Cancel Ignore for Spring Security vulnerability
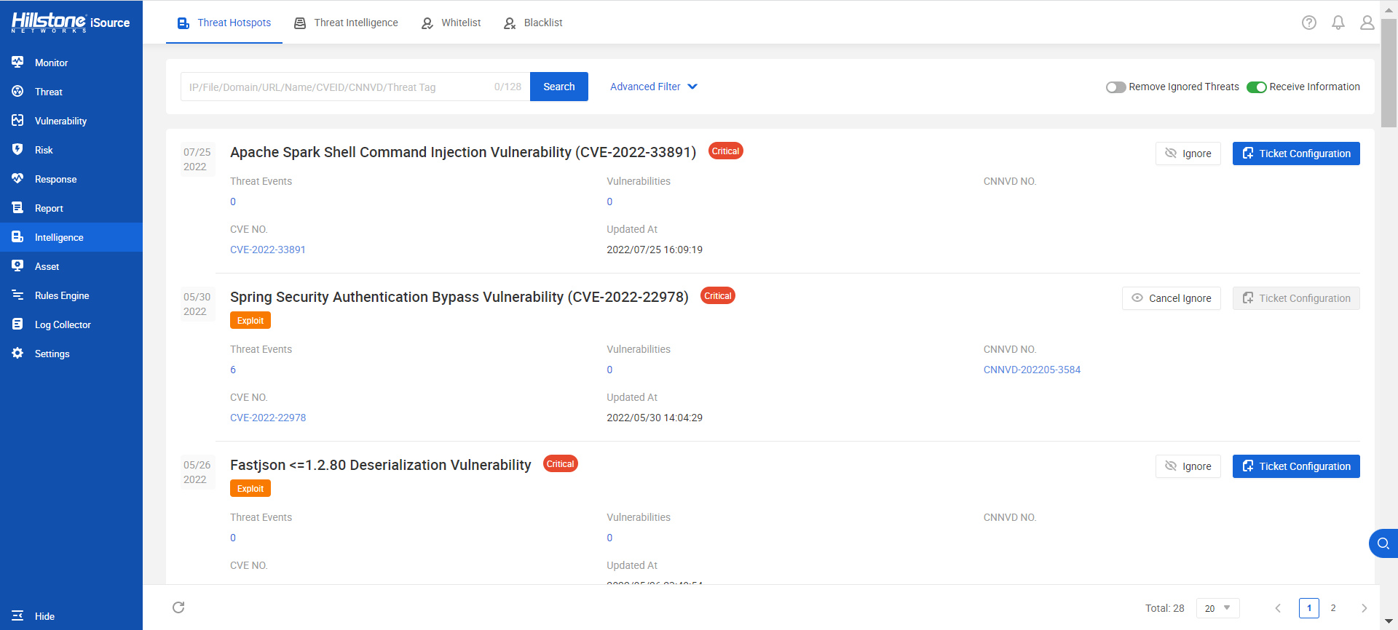 pos(1172,298)
